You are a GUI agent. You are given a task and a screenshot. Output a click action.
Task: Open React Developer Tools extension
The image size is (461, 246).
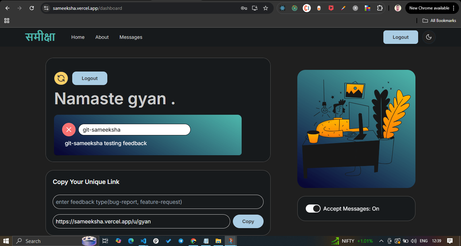[x=282, y=8]
